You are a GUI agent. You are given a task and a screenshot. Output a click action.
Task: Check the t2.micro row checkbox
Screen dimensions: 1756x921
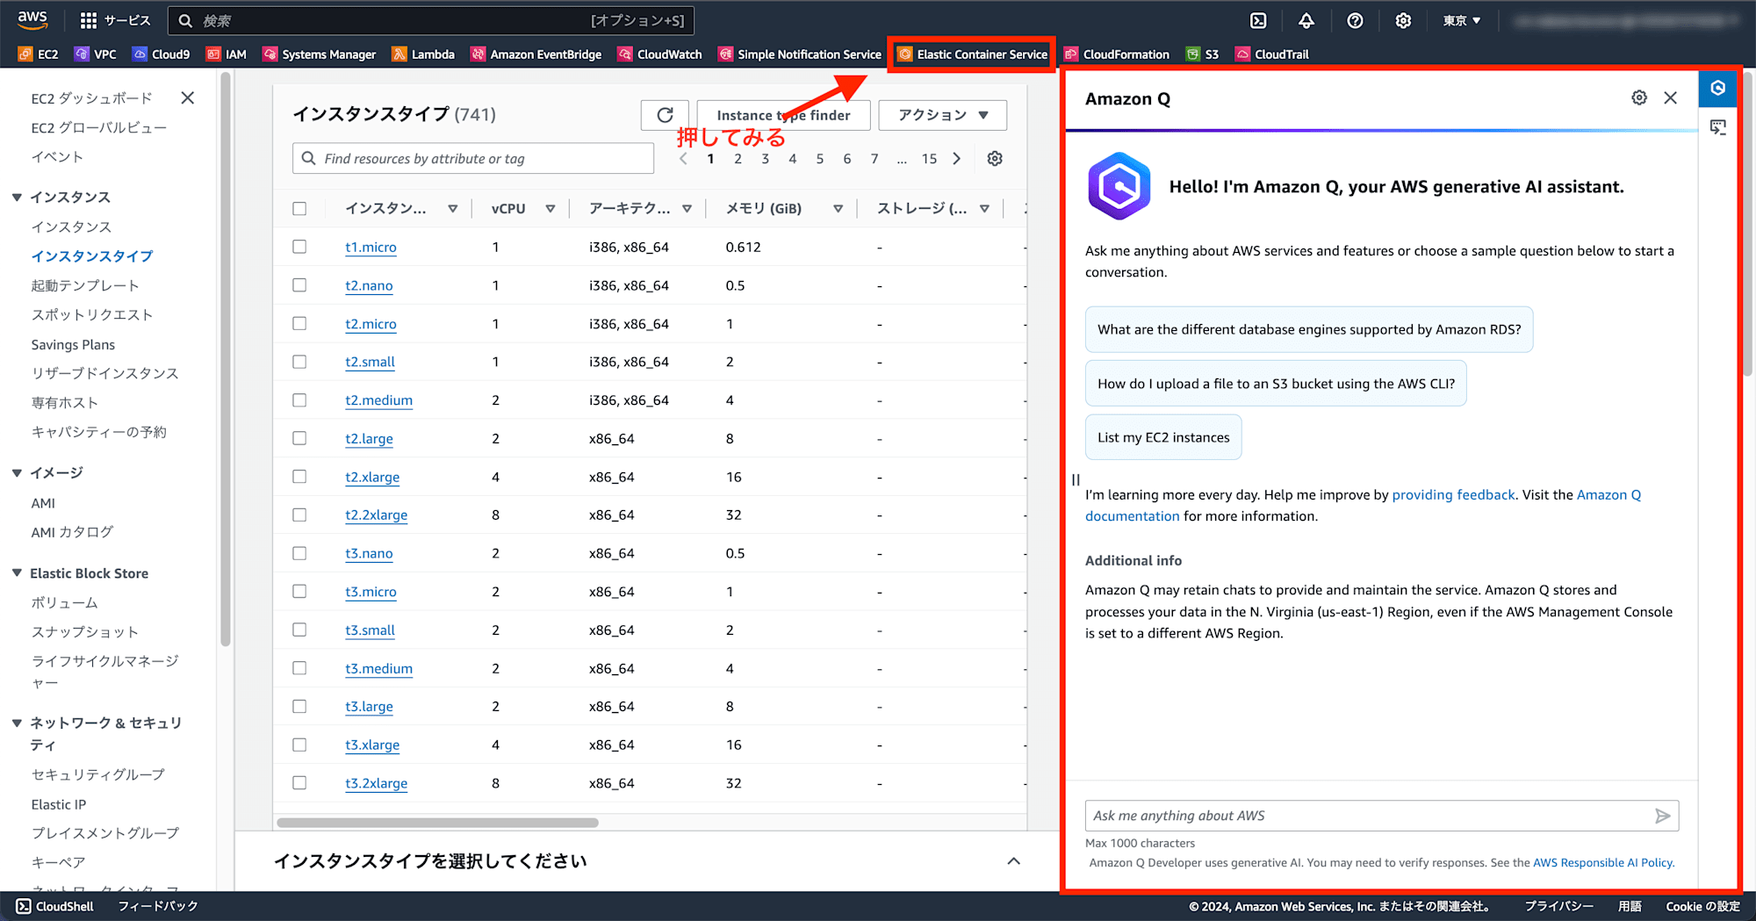tap(299, 324)
